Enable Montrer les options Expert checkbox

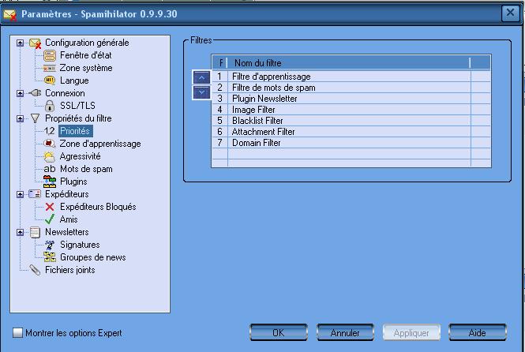(x=18, y=333)
